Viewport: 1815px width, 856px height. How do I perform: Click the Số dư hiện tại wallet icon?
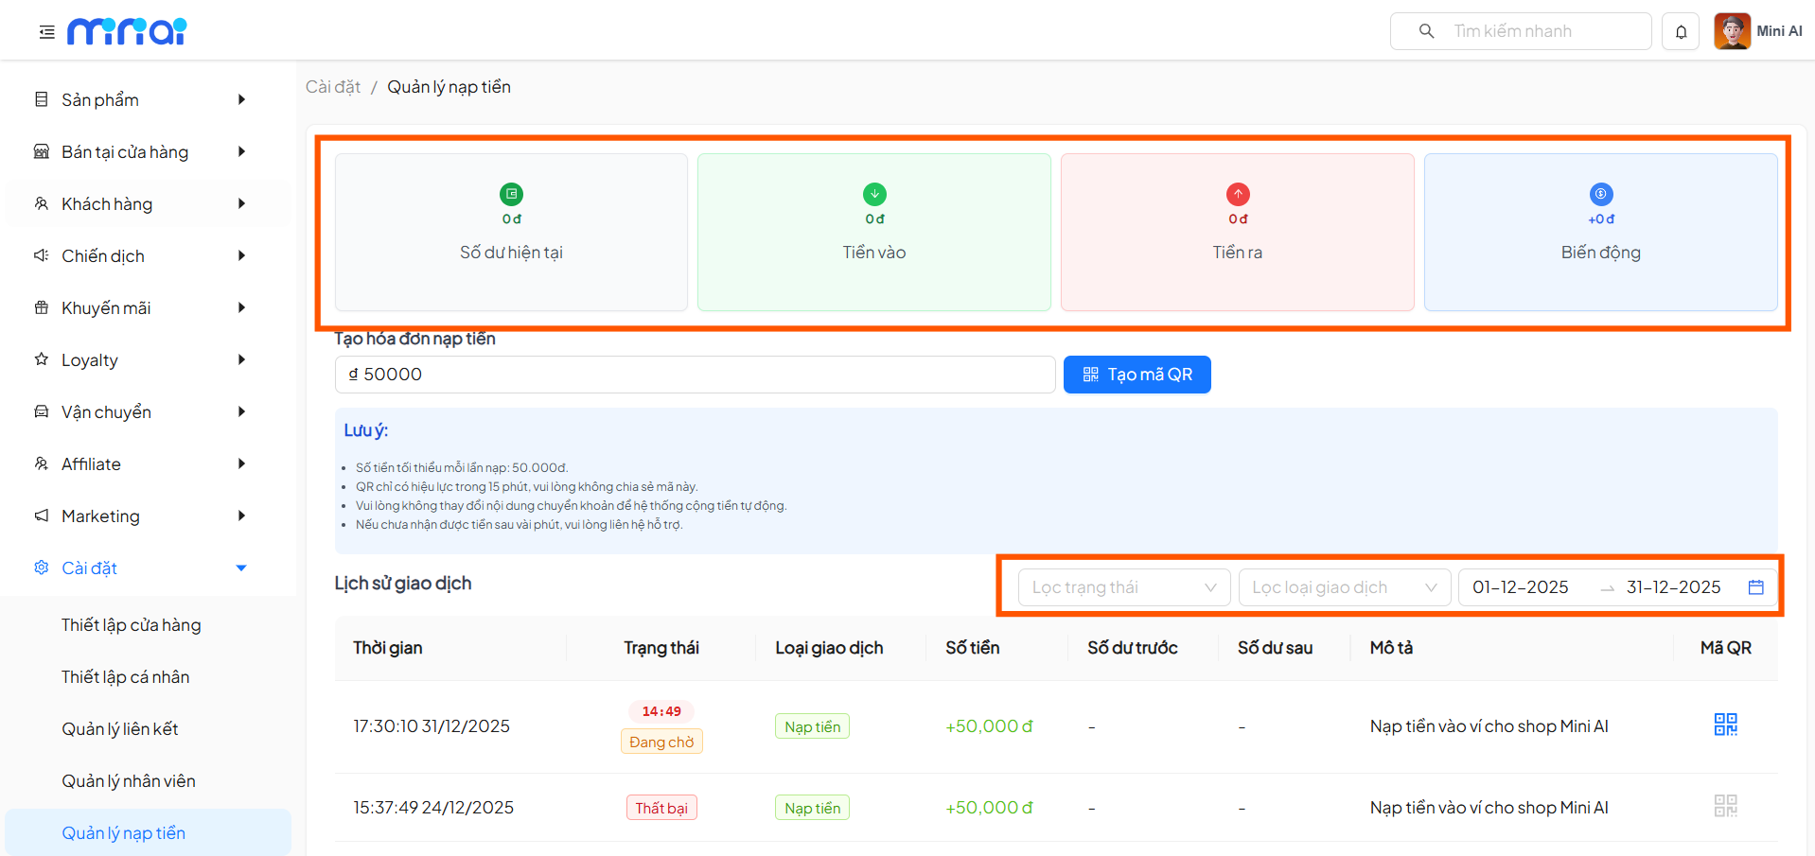[x=511, y=194]
